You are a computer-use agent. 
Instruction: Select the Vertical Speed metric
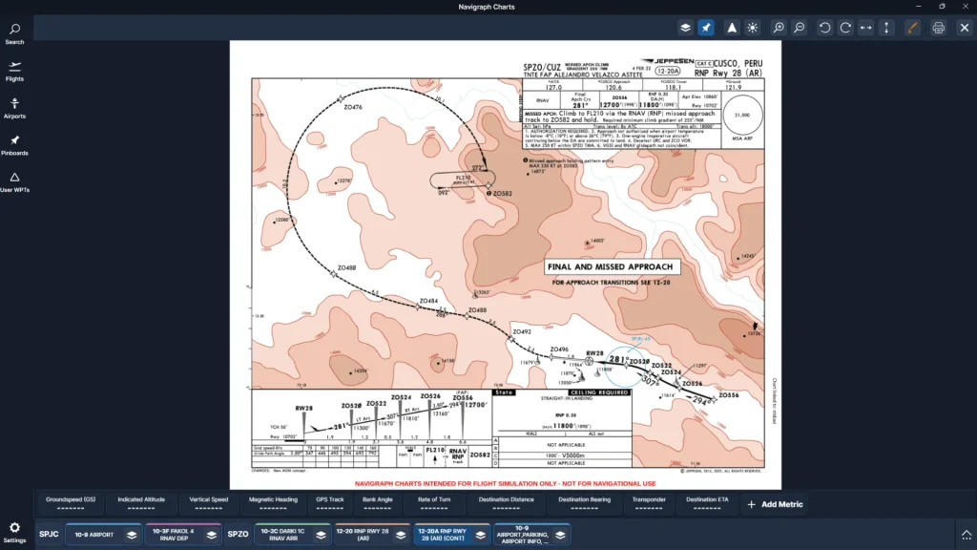(x=209, y=504)
